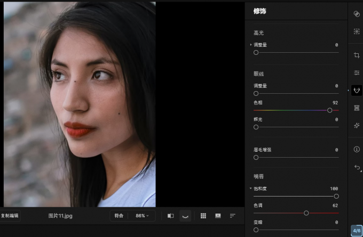Open the color adjustments overlapping-circles icon
This screenshot has width=363, height=237.
tap(357, 14)
